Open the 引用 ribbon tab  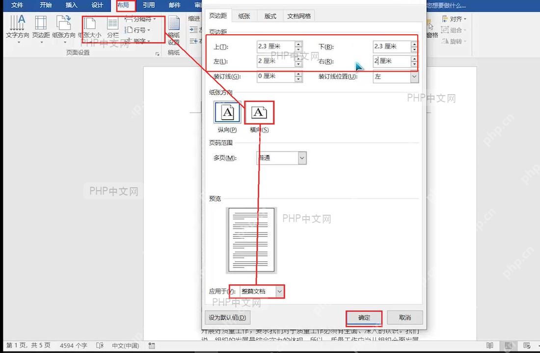(x=149, y=5)
